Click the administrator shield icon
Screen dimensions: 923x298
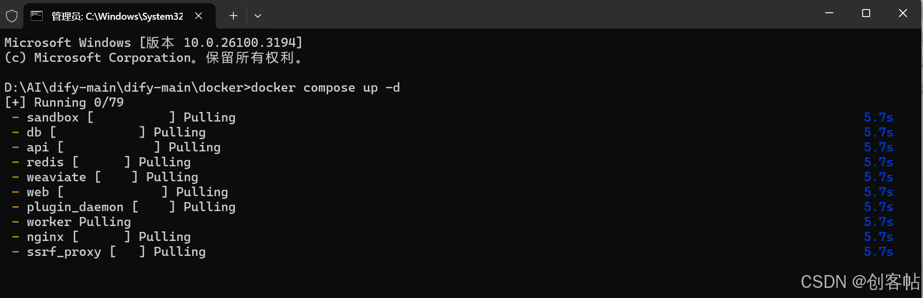coord(12,16)
